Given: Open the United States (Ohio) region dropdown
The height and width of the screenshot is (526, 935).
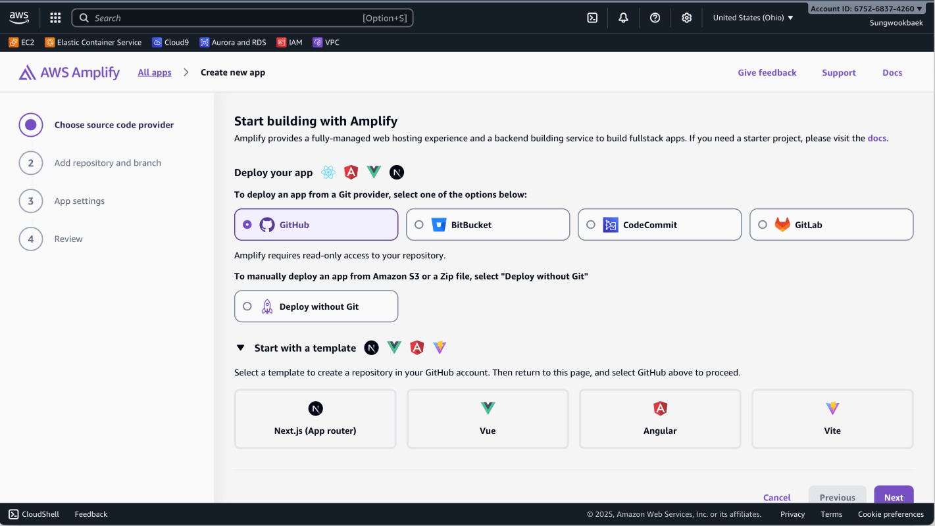Looking at the screenshot, I should pyautogui.click(x=753, y=18).
